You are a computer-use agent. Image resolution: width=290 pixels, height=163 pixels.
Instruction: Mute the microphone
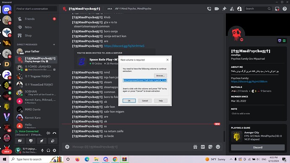click(42, 150)
